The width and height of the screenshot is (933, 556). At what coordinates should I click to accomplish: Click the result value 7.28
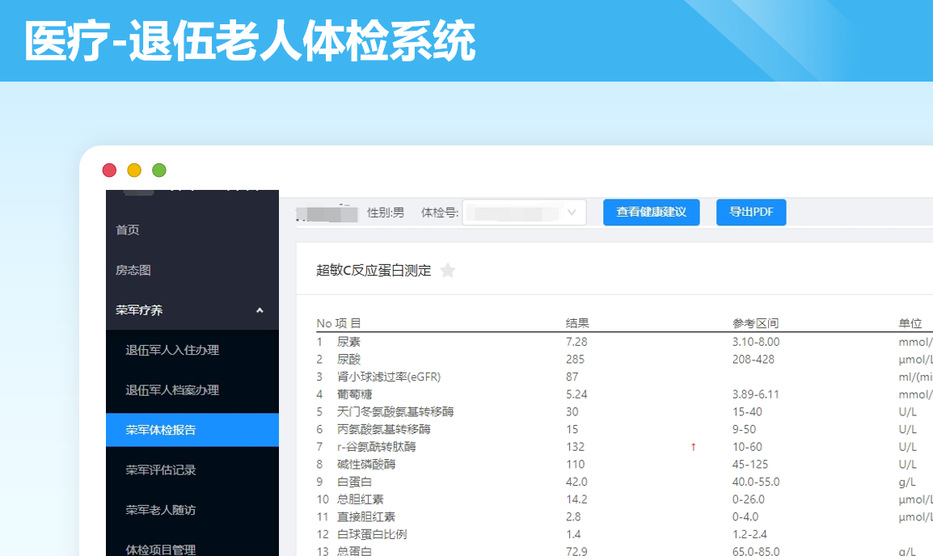[576, 342]
